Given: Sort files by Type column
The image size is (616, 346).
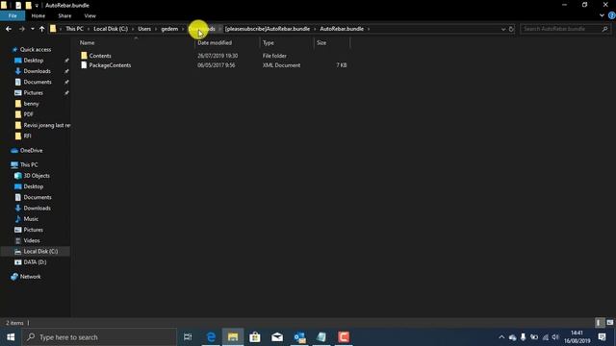Looking at the screenshot, I should (269, 42).
